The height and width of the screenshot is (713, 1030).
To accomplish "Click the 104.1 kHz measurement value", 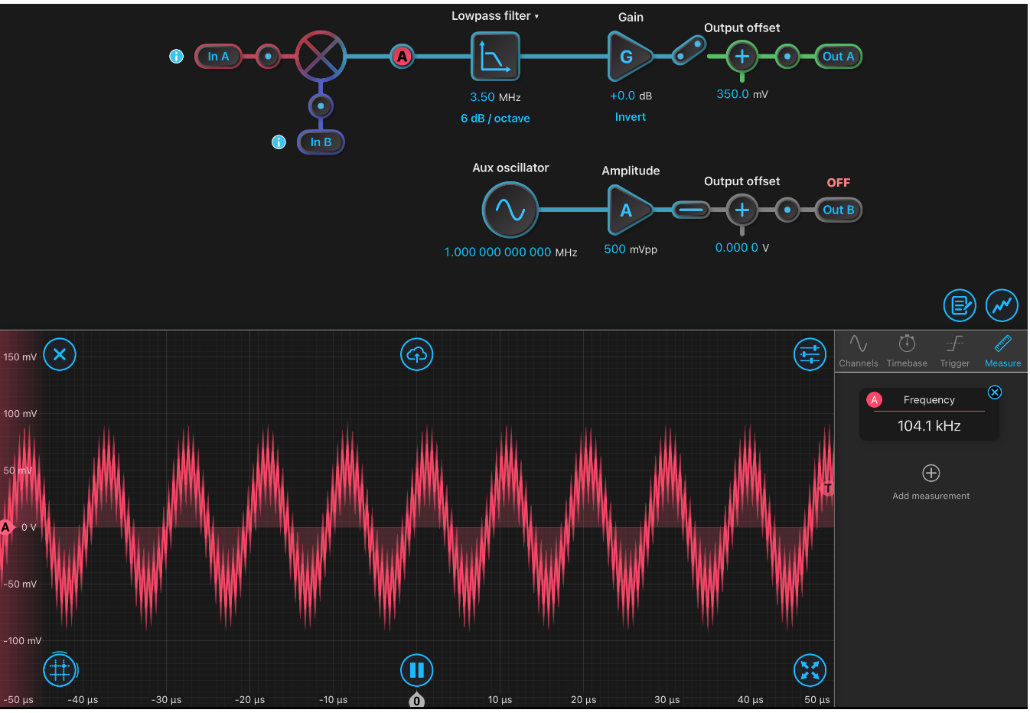I will point(929,426).
